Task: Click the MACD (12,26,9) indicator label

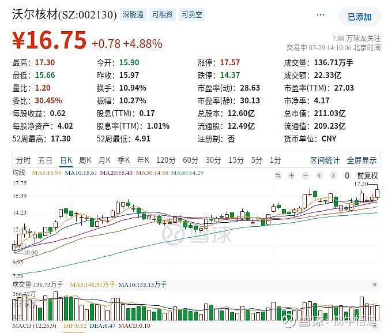Action: pos(35,326)
